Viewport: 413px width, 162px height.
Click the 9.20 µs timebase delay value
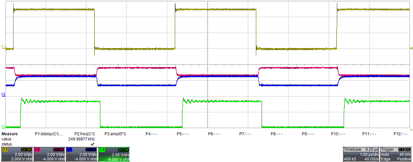(372, 150)
